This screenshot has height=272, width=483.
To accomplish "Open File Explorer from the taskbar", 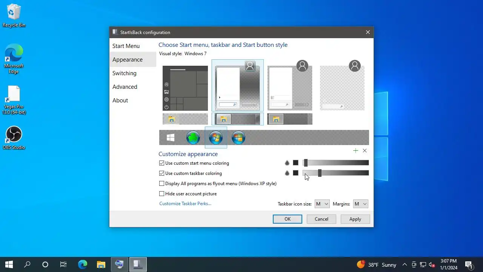I will (x=101, y=264).
